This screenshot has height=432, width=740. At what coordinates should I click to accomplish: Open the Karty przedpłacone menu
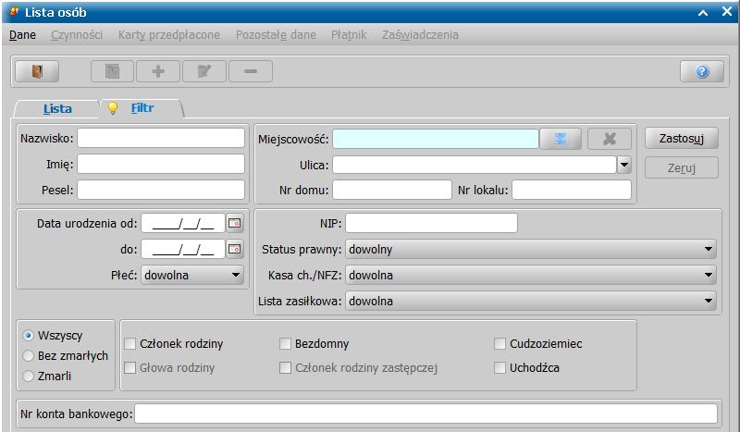pyautogui.click(x=169, y=35)
